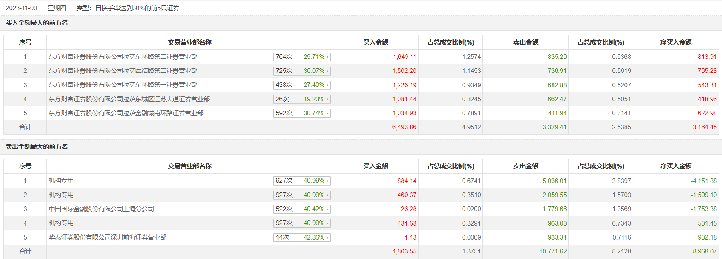
Task: Open the 438次 27.40% stats dropdown
Action: point(302,85)
